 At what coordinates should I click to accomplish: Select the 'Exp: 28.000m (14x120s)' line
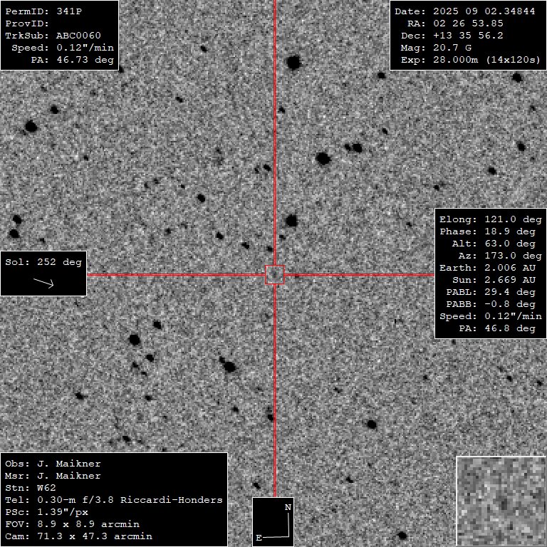click(x=471, y=60)
